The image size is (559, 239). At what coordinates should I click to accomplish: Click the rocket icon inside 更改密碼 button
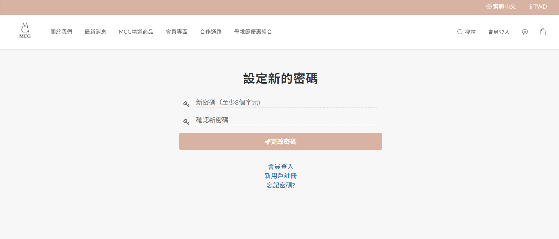268,141
